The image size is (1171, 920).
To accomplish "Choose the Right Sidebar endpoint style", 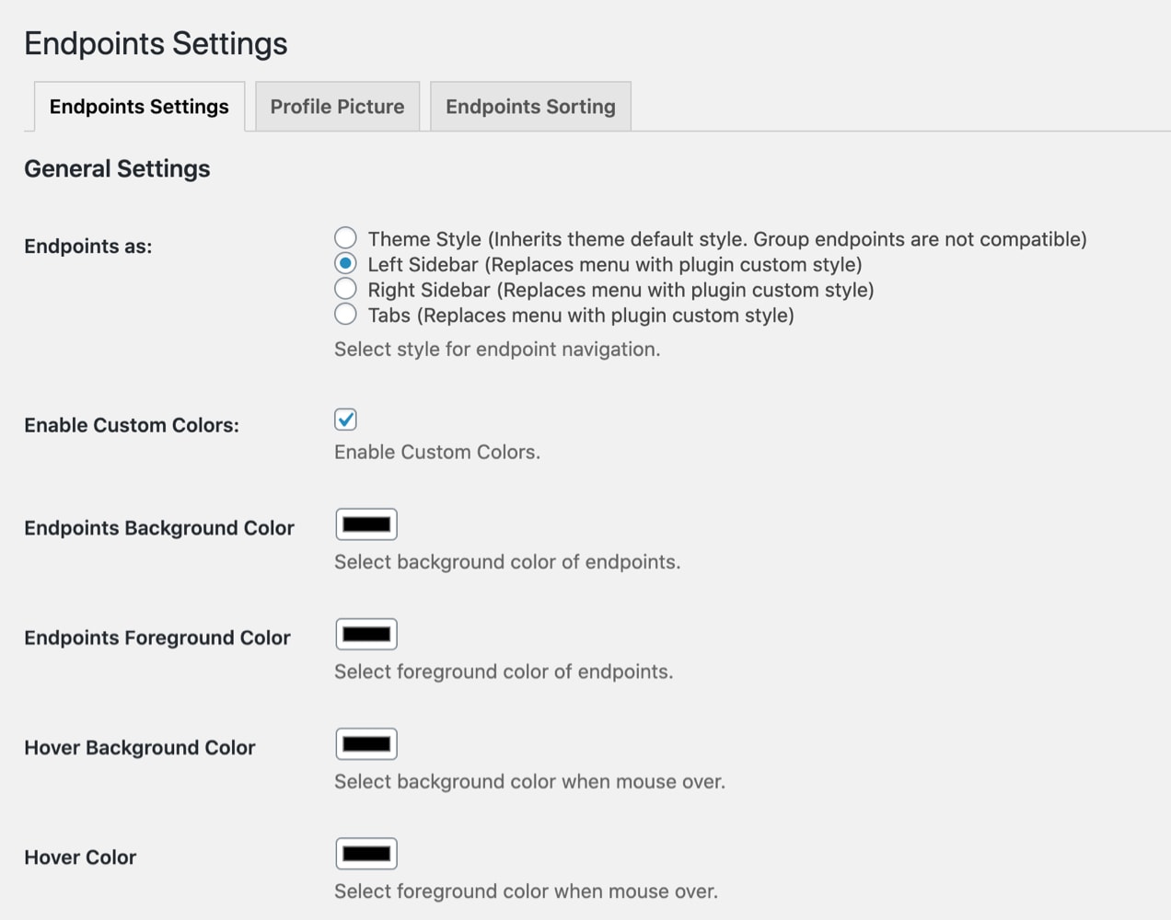I will tap(345, 288).
